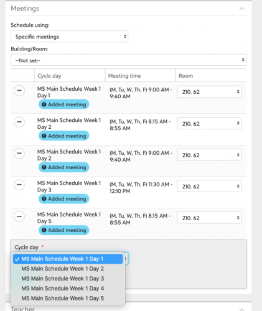
Task: Open options menu for Day 1 meeting
Action: [19, 91]
